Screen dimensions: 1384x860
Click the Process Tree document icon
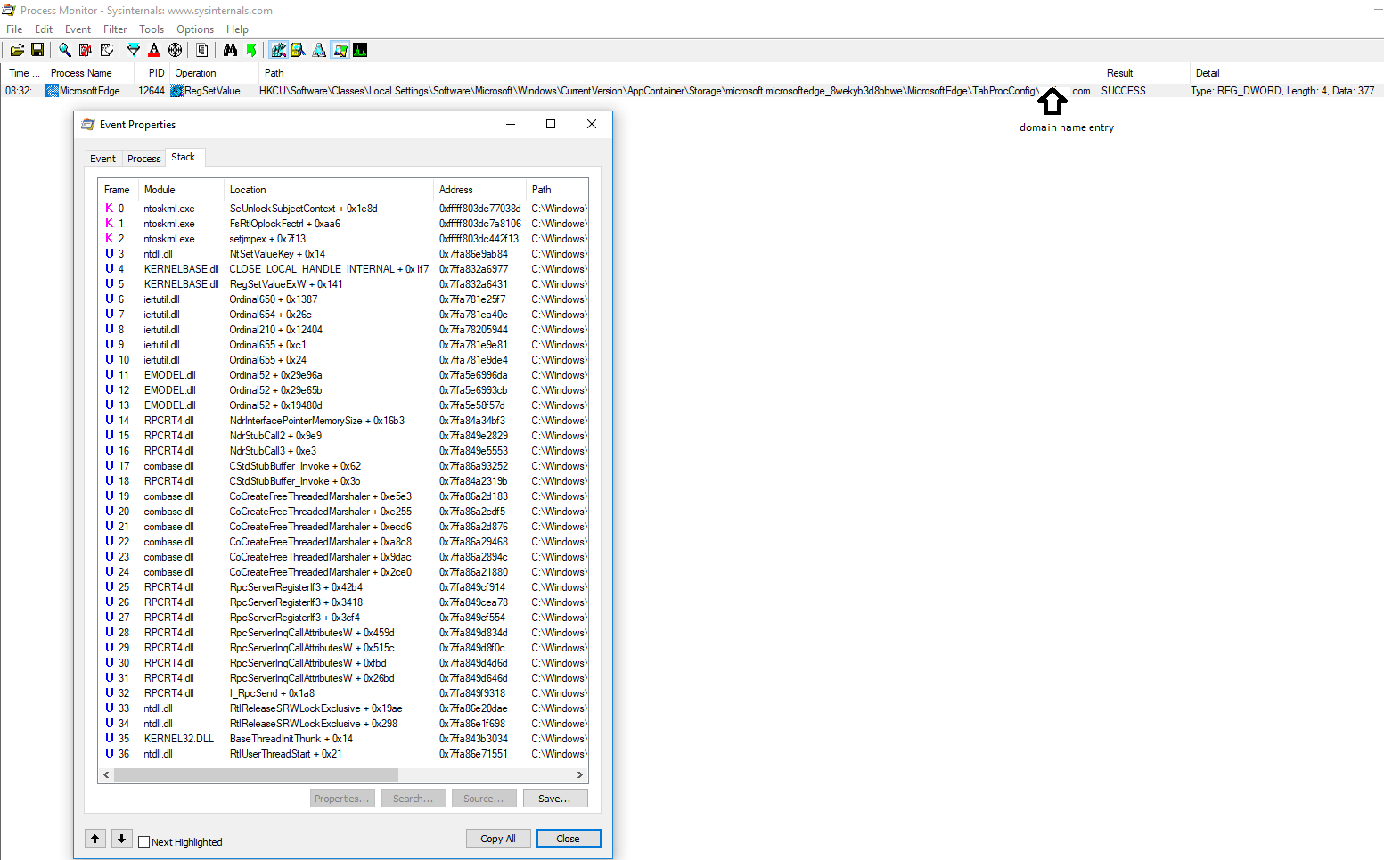202,50
